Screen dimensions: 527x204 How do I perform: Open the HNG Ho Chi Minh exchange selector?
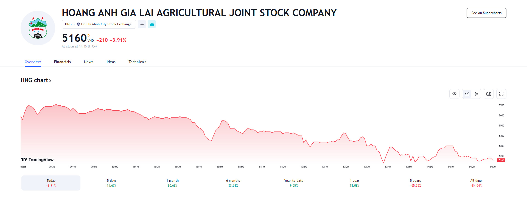coord(99,24)
